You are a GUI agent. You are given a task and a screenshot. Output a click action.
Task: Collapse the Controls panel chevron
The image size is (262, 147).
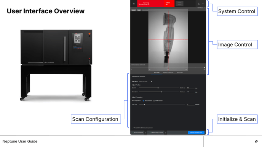[204, 8]
